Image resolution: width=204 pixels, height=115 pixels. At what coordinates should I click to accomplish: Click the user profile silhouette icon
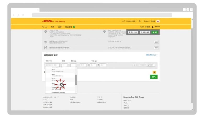(153, 27)
